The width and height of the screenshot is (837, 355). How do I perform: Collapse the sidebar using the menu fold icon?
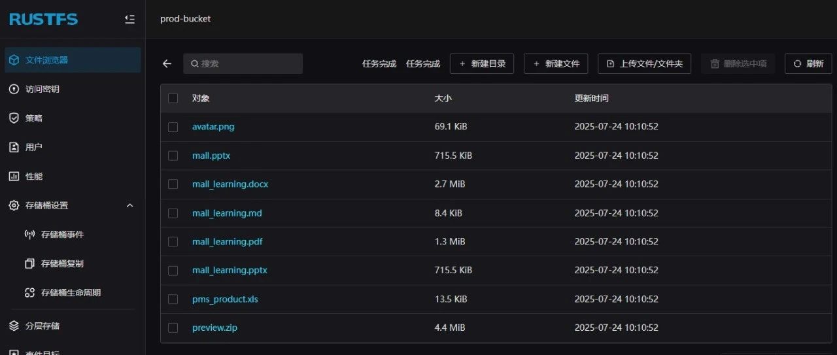[x=129, y=20]
